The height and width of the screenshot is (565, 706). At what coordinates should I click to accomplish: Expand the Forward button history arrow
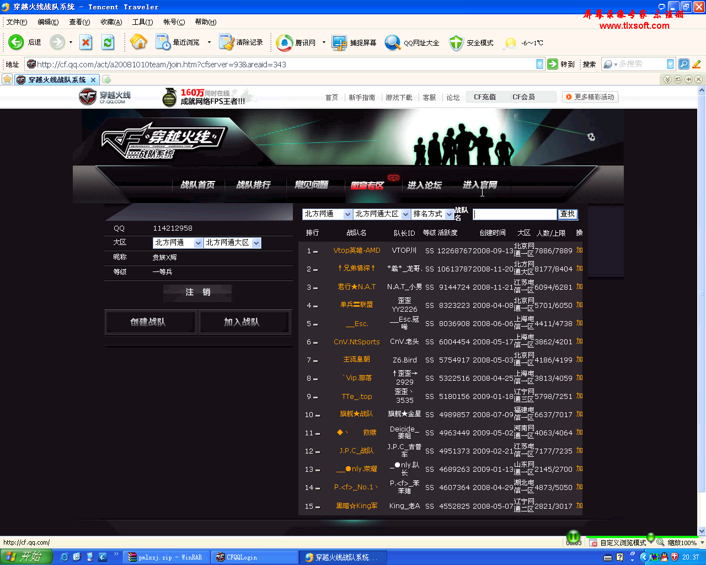71,42
